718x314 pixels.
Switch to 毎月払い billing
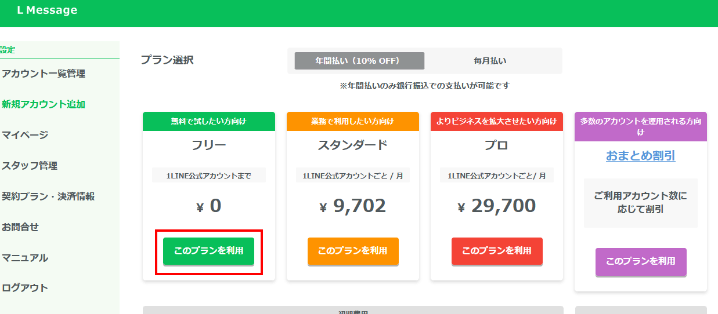490,61
